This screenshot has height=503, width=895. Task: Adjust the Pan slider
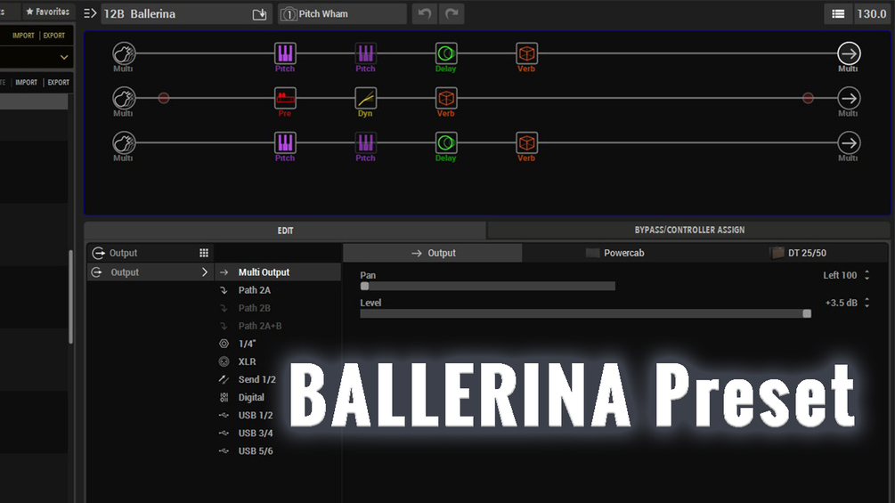point(487,287)
